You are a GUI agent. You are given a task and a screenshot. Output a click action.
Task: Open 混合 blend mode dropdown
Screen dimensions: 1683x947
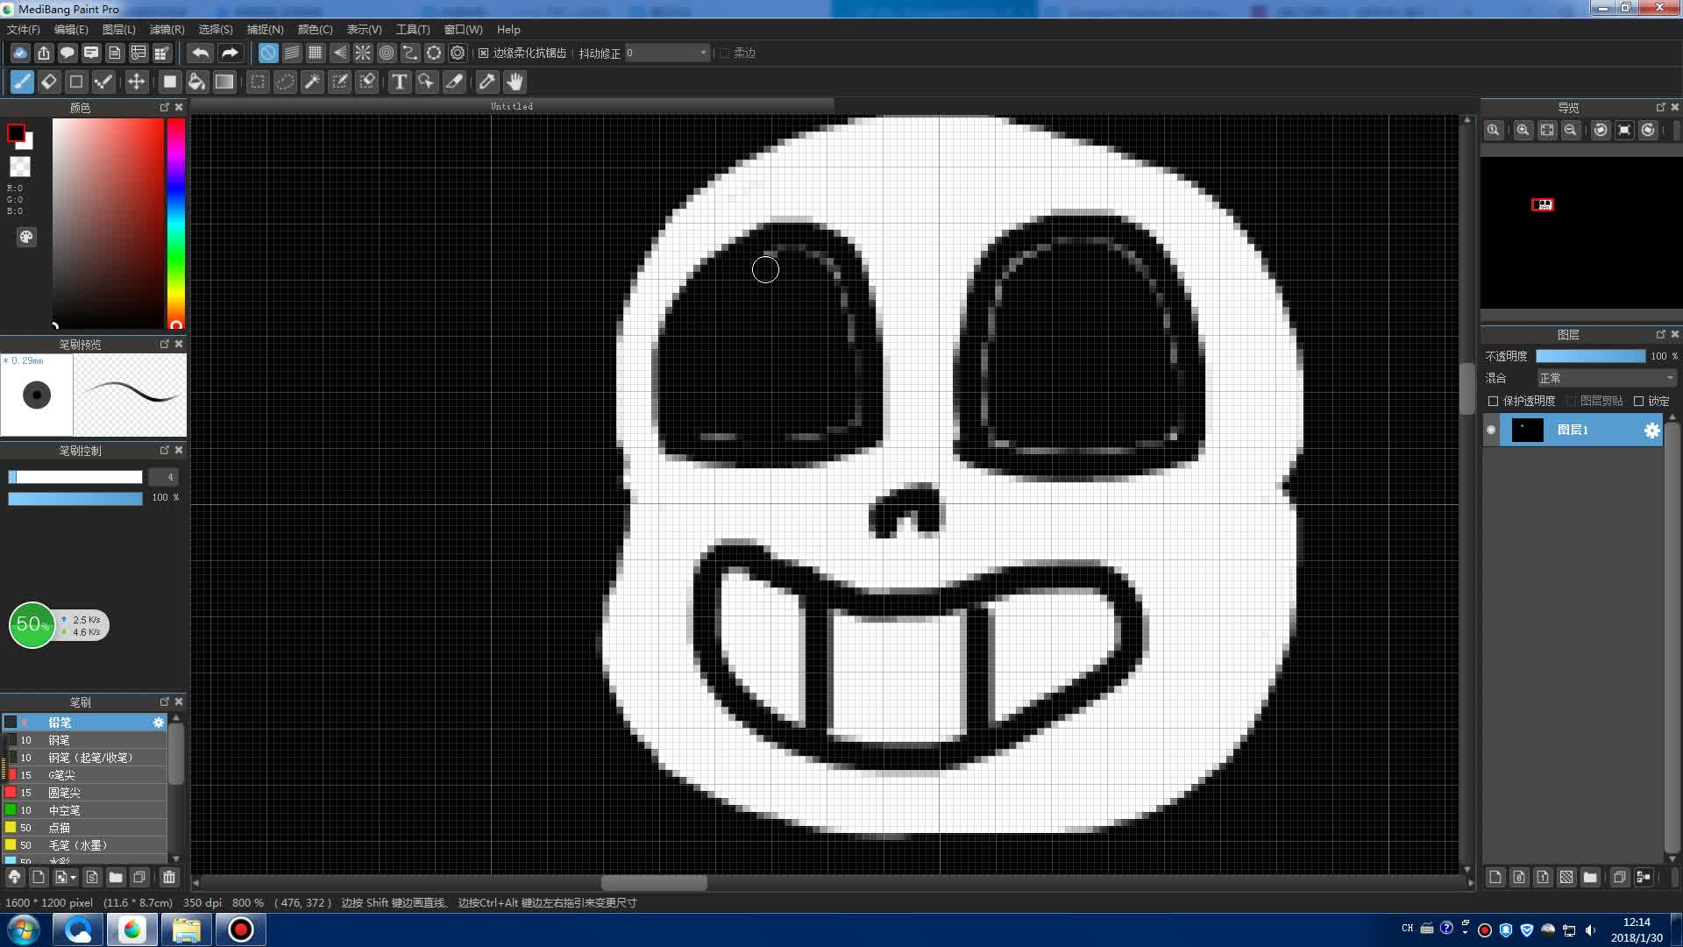pos(1607,378)
